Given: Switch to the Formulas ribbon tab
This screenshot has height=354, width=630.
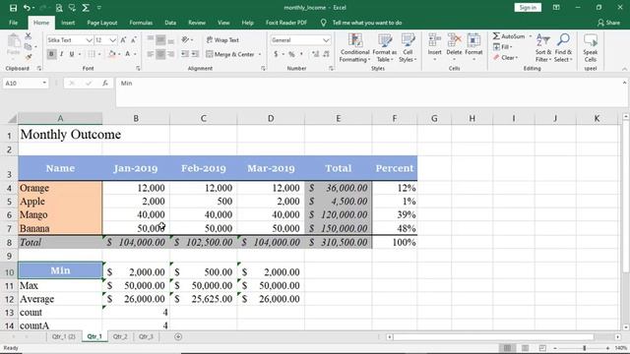Looking at the screenshot, I should coord(141,23).
